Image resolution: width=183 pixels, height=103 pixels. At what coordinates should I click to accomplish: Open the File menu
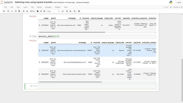point(5,7)
